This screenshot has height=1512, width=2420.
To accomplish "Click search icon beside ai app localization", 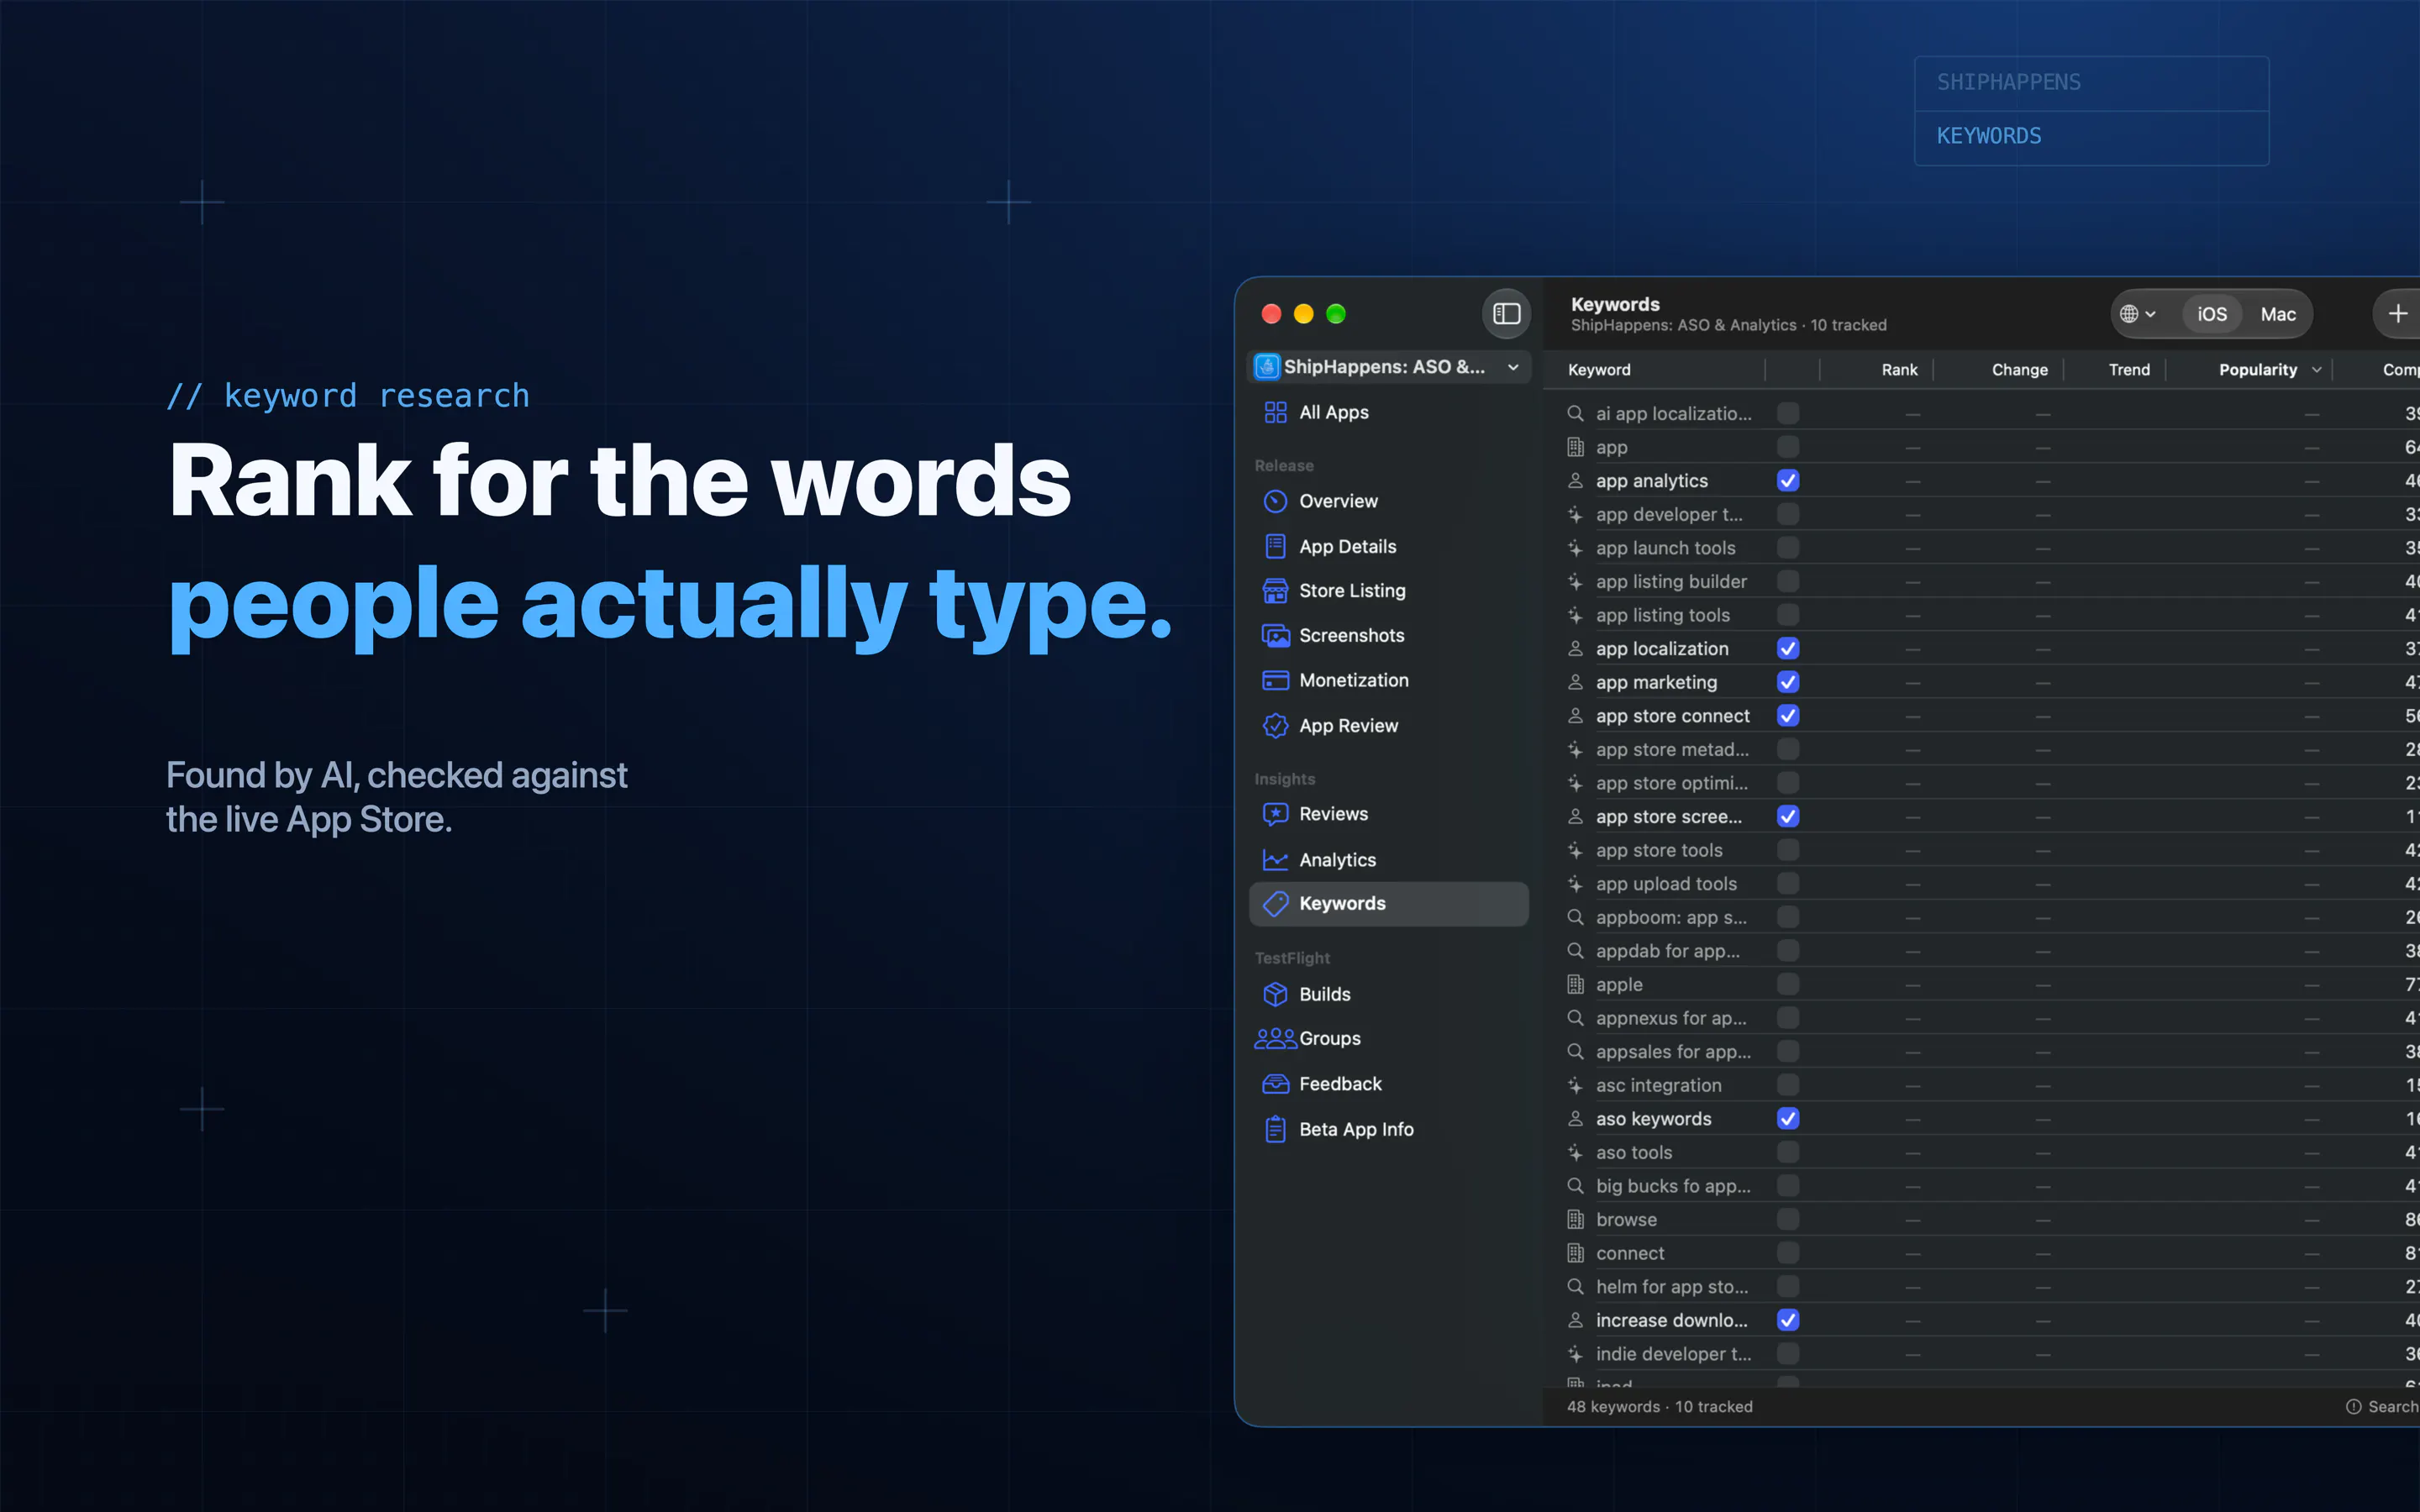I will (x=1575, y=413).
